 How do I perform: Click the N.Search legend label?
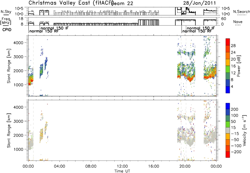tap(241, 12)
